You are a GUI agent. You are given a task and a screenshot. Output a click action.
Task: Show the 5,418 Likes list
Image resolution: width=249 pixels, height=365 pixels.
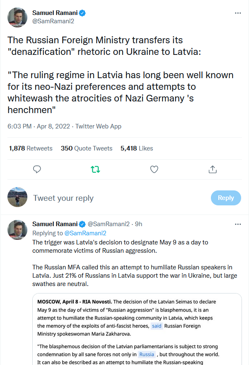click(x=137, y=148)
